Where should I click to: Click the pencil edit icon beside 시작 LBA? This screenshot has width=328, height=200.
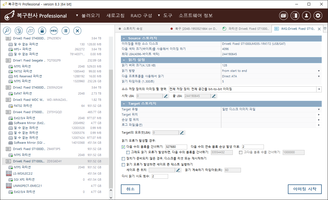pyautogui.click(x=166, y=96)
